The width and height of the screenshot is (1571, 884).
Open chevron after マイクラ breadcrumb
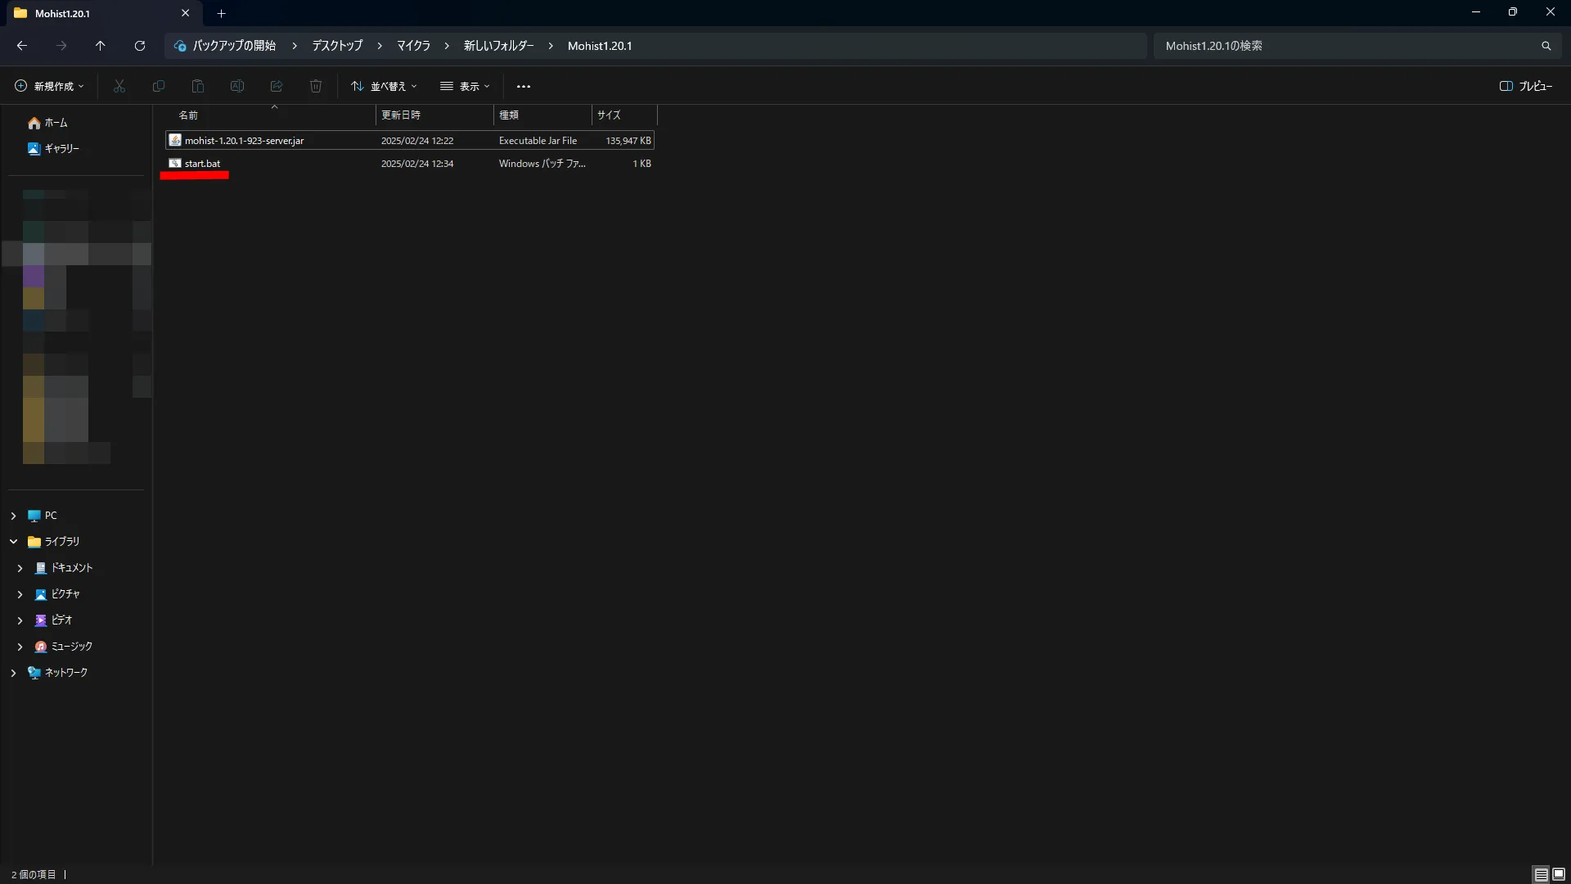click(x=447, y=46)
